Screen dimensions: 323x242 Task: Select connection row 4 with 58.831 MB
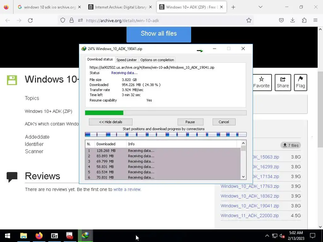click(x=163, y=167)
